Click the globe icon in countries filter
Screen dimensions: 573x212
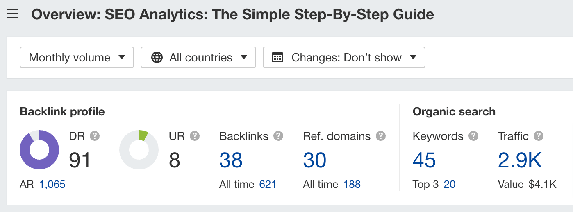157,58
